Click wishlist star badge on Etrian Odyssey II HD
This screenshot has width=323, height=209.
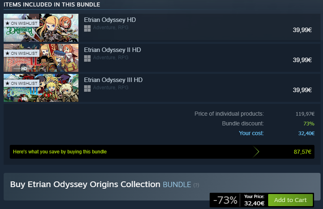click(21, 53)
